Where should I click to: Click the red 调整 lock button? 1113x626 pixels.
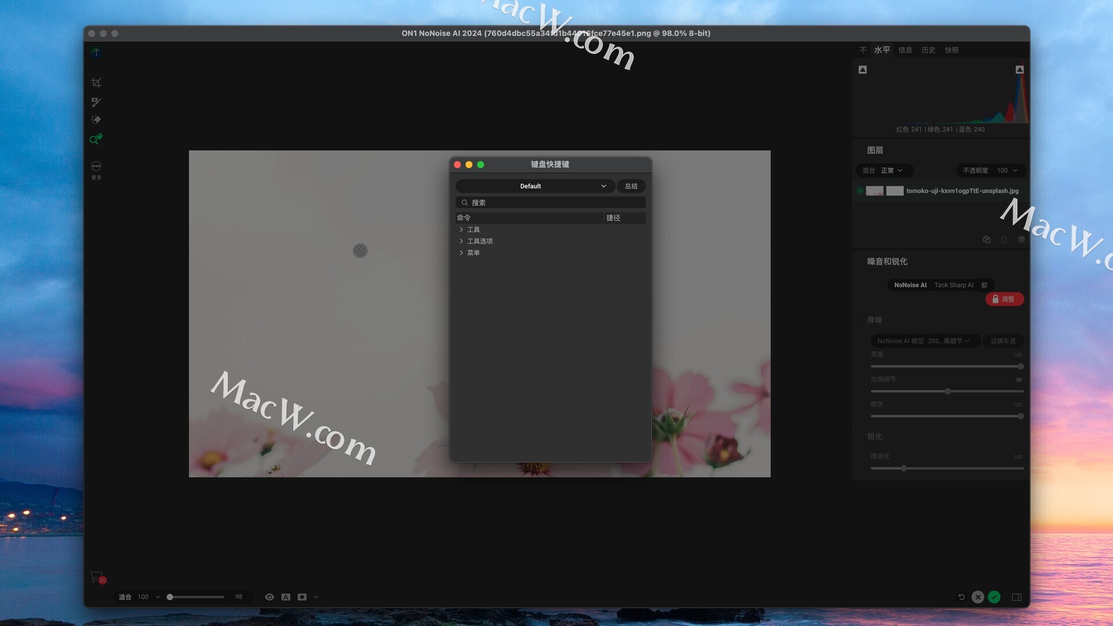coord(1005,299)
